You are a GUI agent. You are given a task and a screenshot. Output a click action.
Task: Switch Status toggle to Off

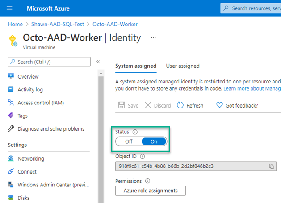point(129,141)
